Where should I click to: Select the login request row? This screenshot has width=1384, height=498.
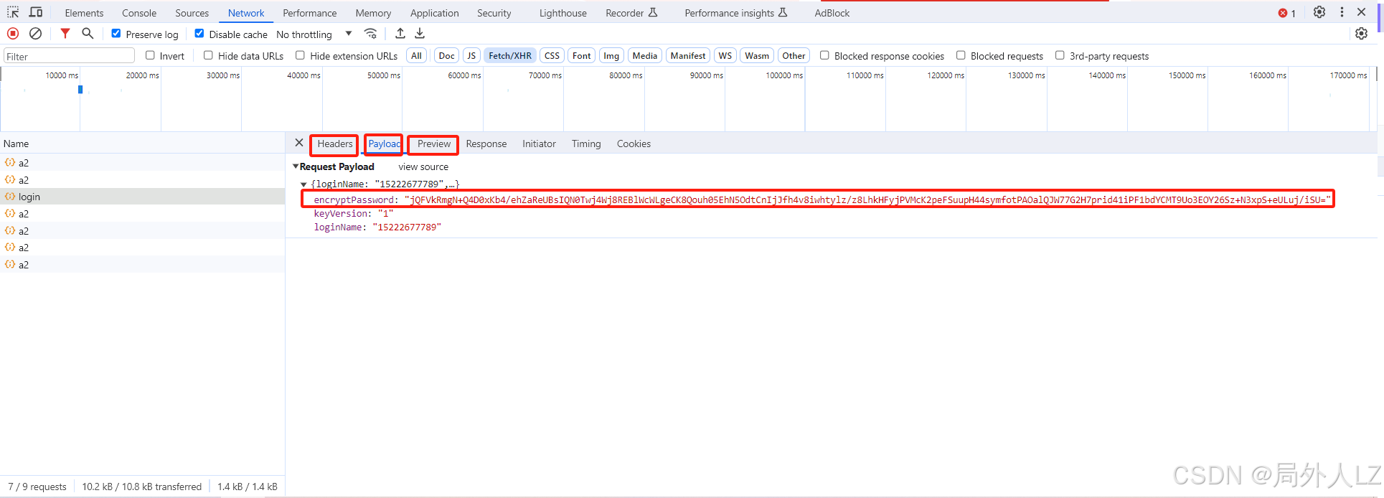pos(142,197)
